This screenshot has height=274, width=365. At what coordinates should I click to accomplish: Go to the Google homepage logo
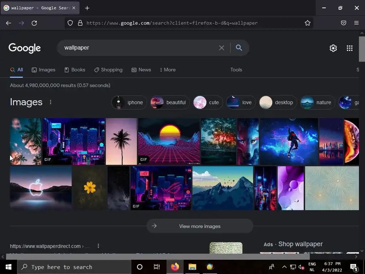[x=25, y=48]
